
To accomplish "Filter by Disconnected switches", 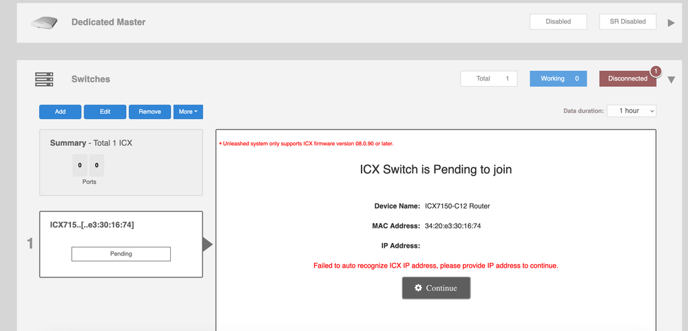I will 627,78.
